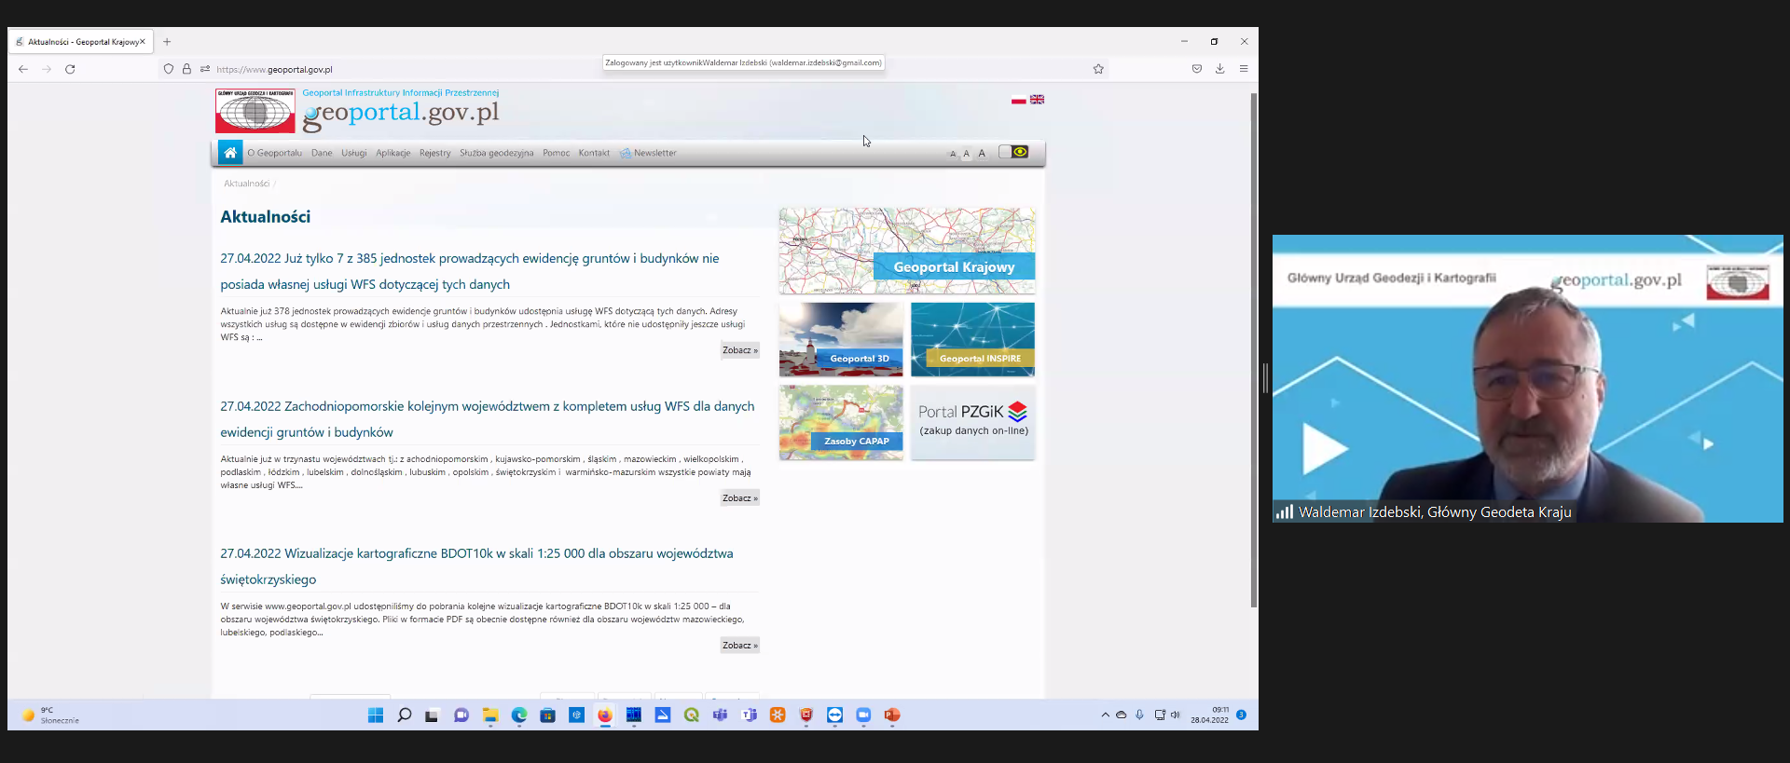1790x763 pixels.
Task: Open the Dane menu
Action: 322,153
